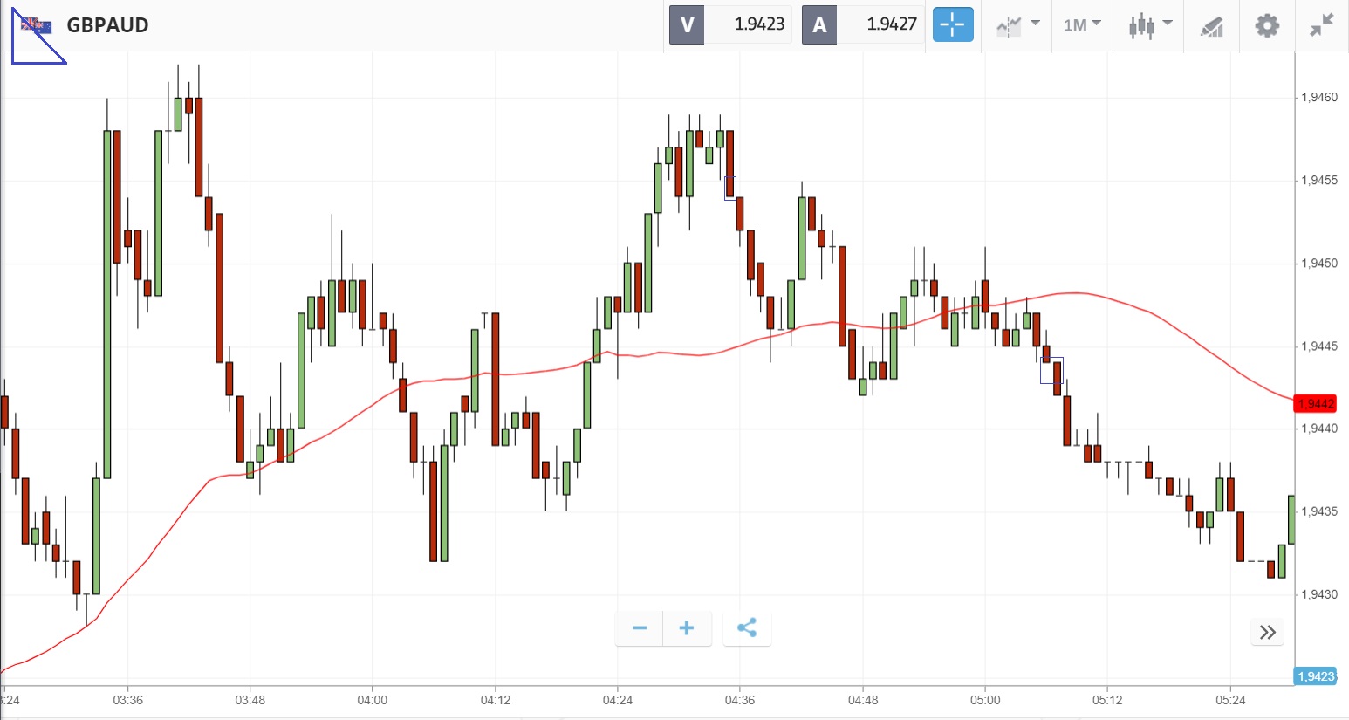Click the GBPAUD flag icon

tap(37, 26)
